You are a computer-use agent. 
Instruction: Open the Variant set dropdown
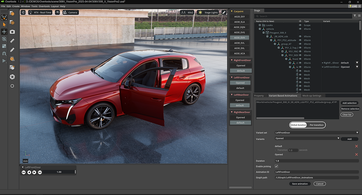(x=317, y=132)
